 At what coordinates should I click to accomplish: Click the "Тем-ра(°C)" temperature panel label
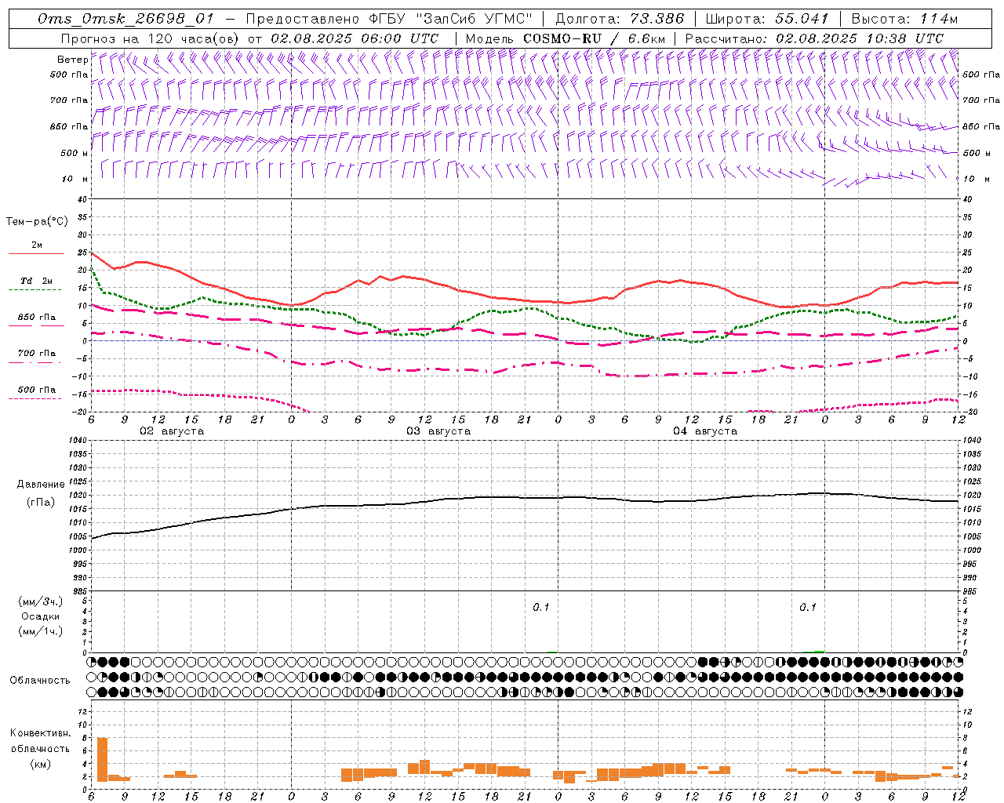pos(37,222)
